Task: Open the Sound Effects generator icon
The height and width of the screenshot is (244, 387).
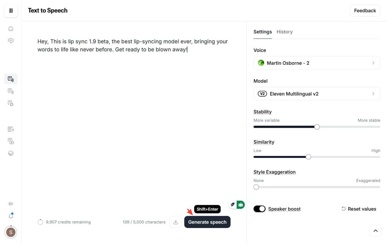Action: point(10,103)
